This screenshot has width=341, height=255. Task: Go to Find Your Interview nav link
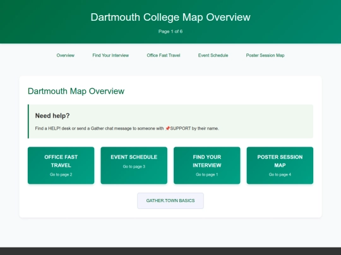click(x=111, y=55)
